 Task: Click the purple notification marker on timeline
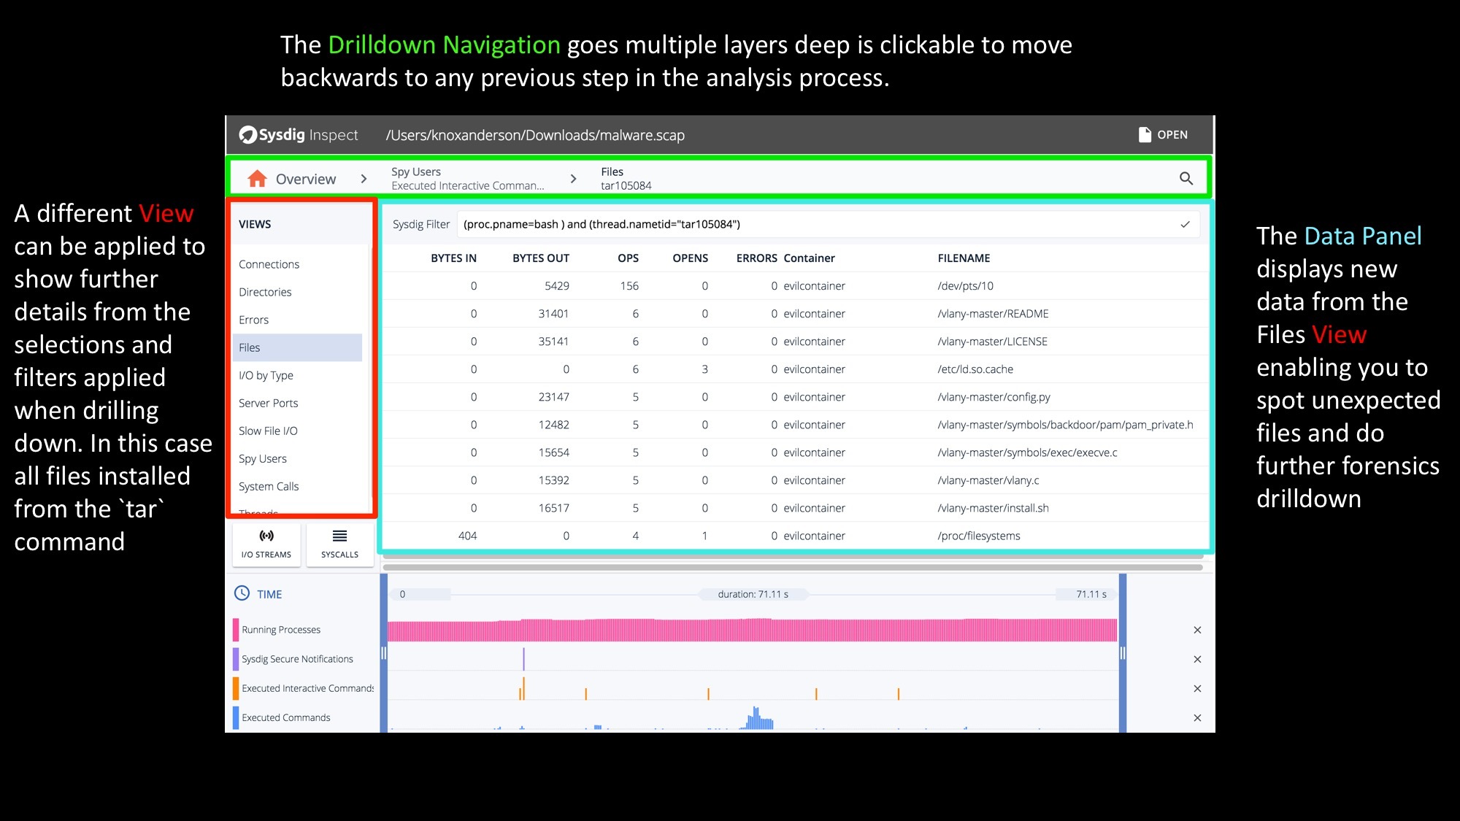pos(523,659)
